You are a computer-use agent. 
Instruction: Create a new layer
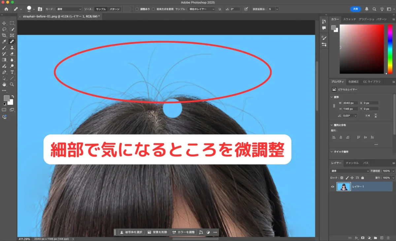tap(382, 238)
